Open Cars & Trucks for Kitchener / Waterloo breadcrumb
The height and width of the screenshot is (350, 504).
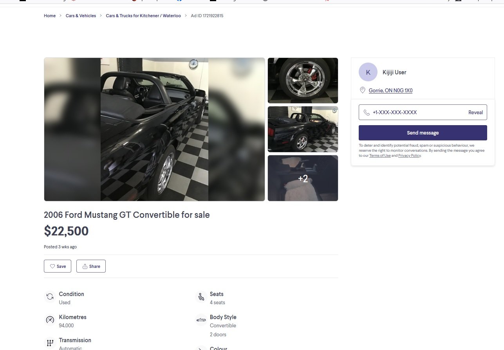point(143,16)
